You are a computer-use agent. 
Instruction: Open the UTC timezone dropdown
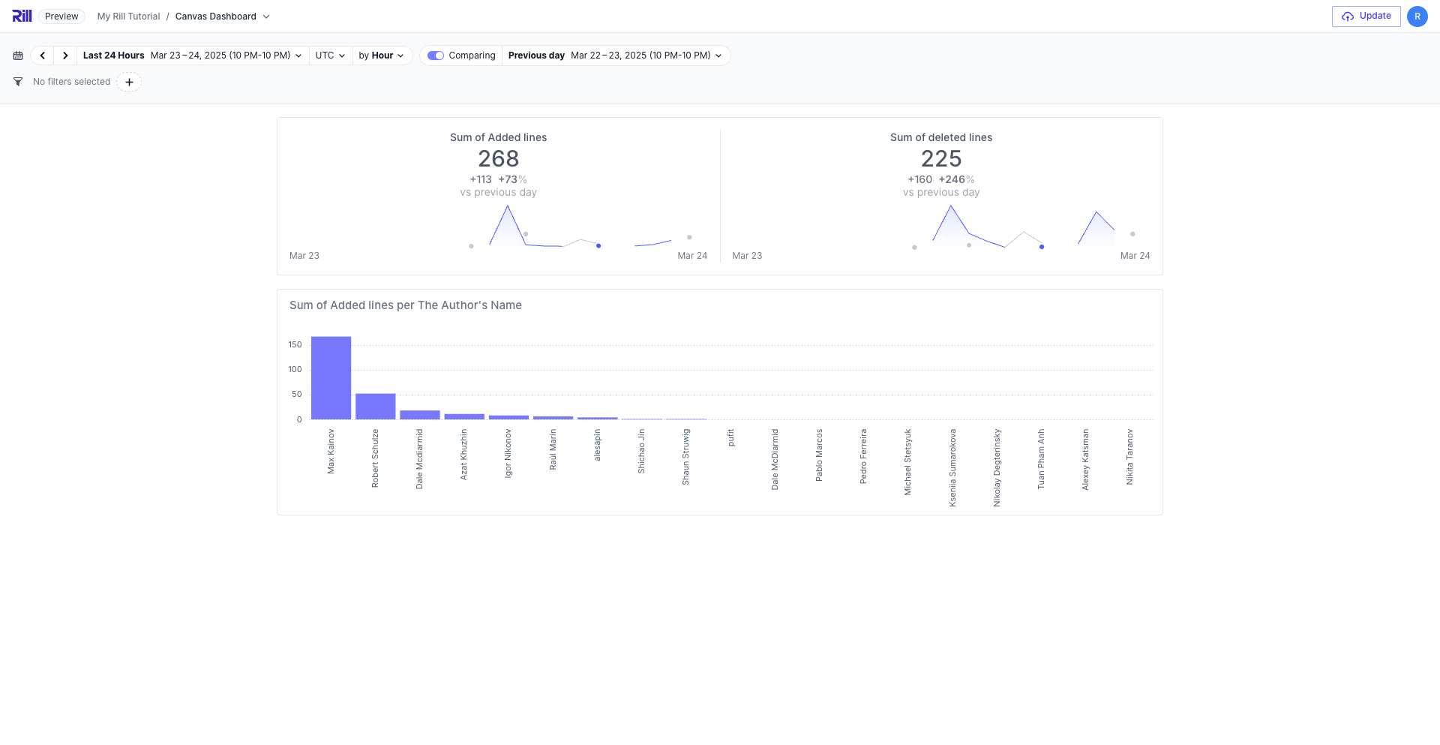tap(330, 55)
